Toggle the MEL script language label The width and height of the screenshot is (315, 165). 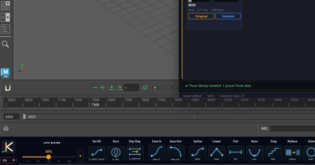click(265, 129)
